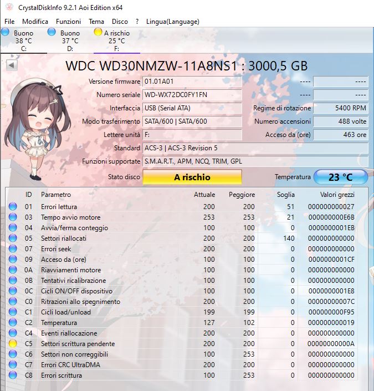The width and height of the screenshot is (374, 391).
Task: Click the CrystalDiskInfo app icon in title bar
Action: click(9, 7)
